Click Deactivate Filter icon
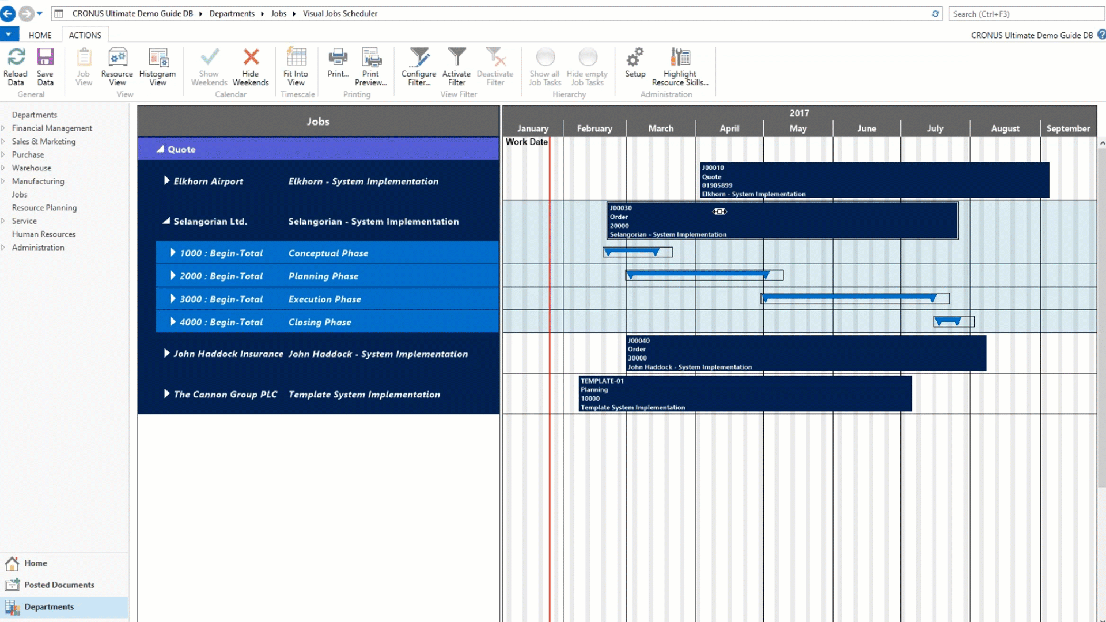The image size is (1106, 622). 495,56
